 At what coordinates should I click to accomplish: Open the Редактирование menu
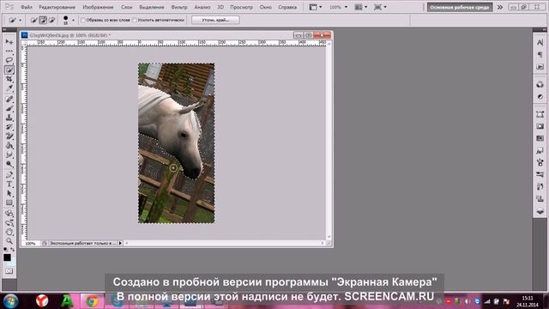point(57,7)
